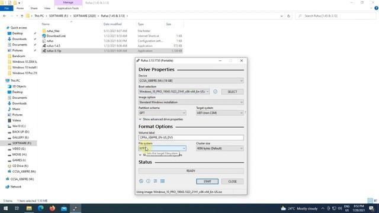This screenshot has width=379, height=213.
Task: Select the rufus configuration file icon
Action: coord(44,41)
